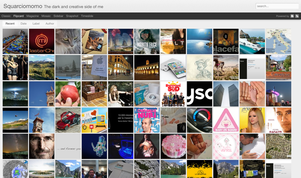Open the red apple in hand thumbnail
The height and width of the screenshot is (178, 301).
(x=68, y=94)
